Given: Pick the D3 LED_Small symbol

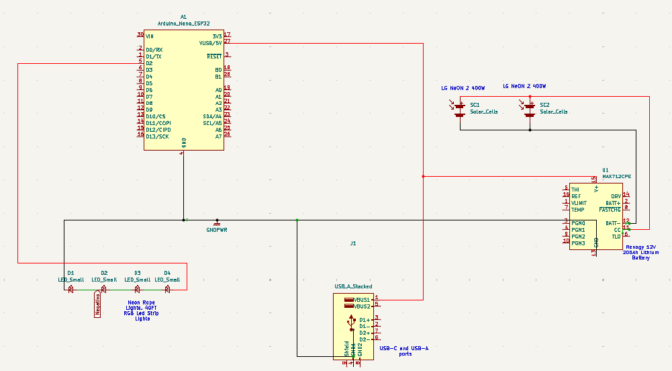Looking at the screenshot, I should pyautogui.click(x=137, y=289).
